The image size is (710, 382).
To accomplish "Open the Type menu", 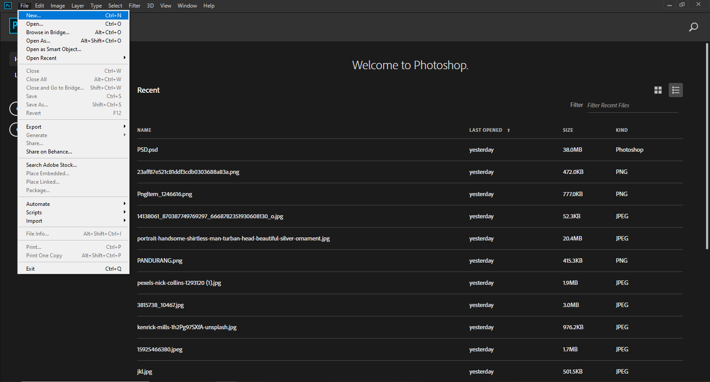I will point(96,6).
